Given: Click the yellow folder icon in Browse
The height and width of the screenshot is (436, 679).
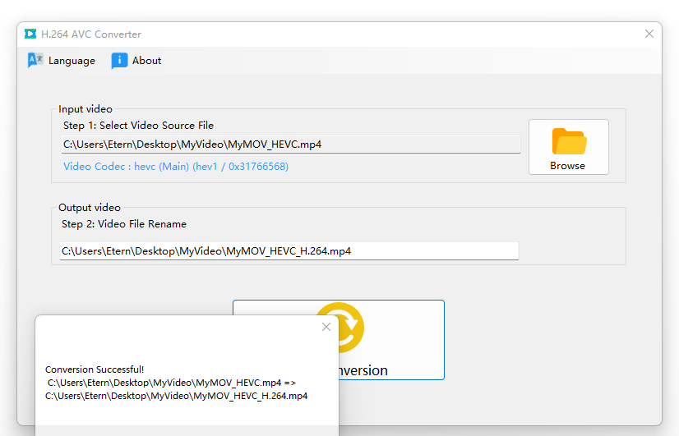Looking at the screenshot, I should tap(569, 141).
